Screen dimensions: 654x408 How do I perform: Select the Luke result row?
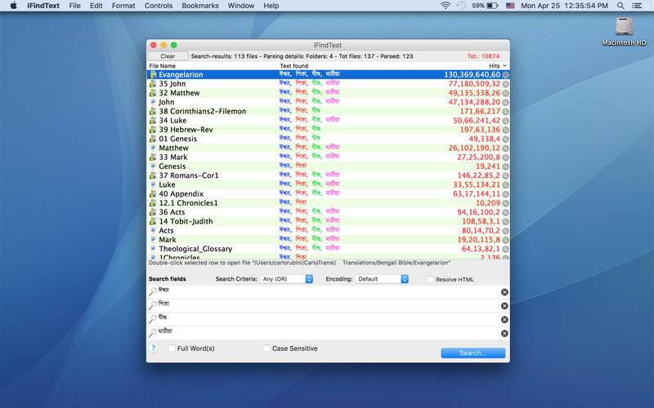pos(329,184)
